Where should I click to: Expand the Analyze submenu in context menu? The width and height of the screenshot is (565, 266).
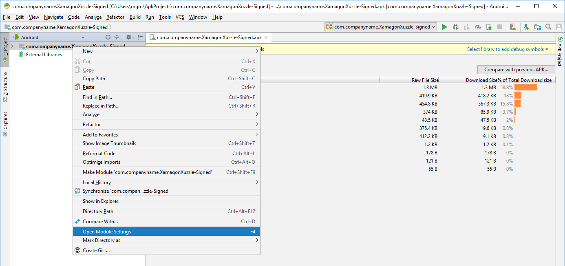[x=166, y=114]
